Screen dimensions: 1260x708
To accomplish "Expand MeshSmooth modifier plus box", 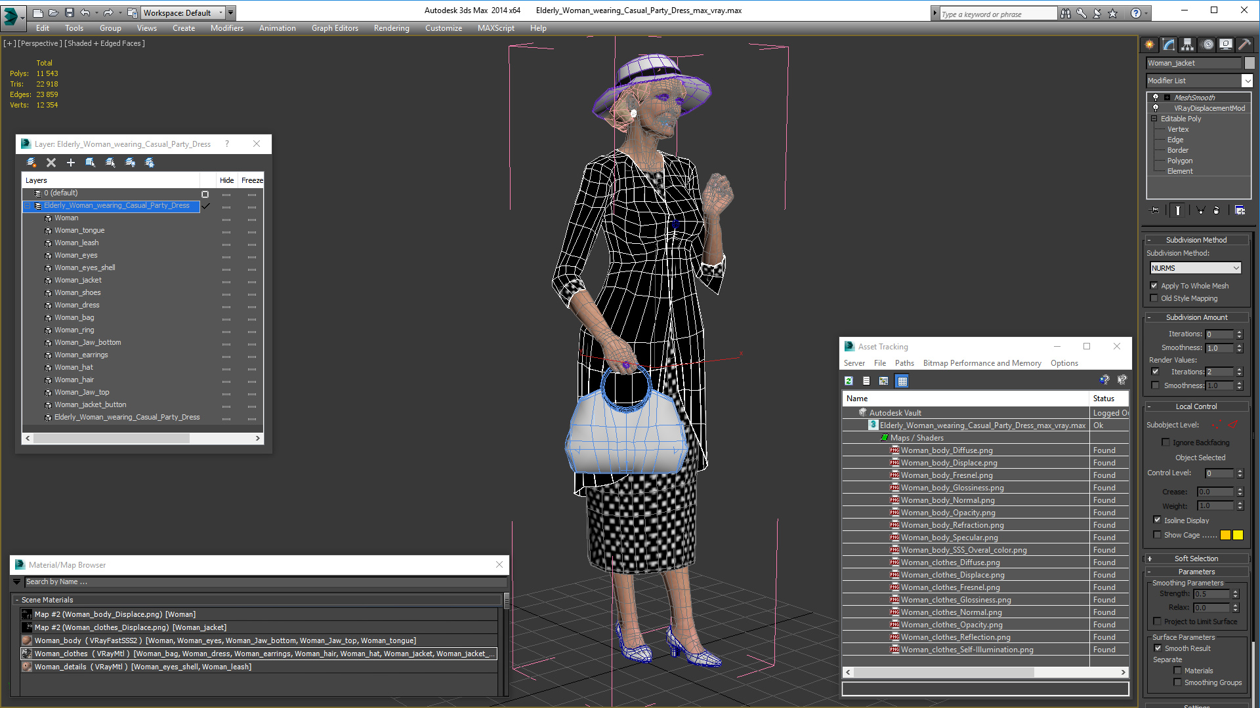I will [1167, 98].
